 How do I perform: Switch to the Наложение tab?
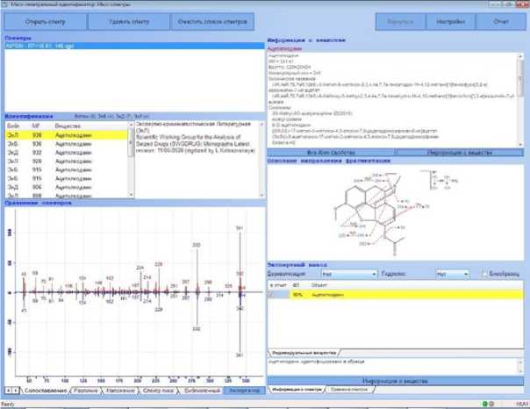pyautogui.click(x=120, y=391)
